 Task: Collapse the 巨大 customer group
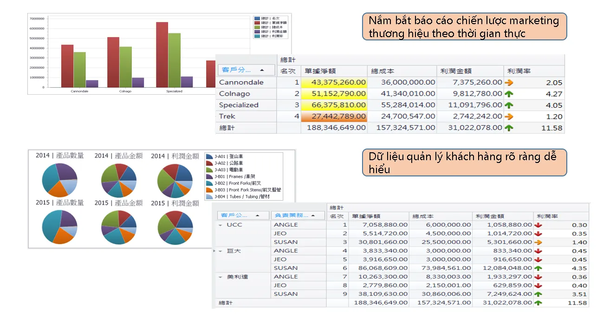tap(220, 251)
